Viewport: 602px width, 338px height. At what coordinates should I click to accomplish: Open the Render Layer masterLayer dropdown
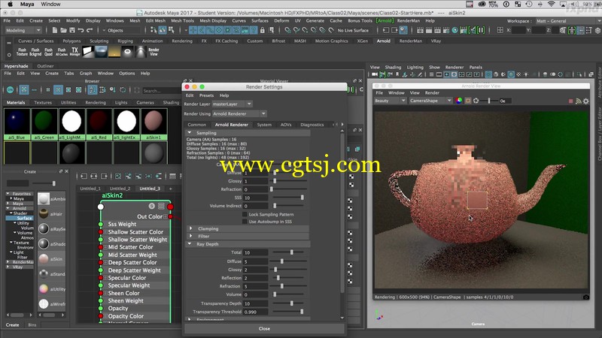(232, 104)
